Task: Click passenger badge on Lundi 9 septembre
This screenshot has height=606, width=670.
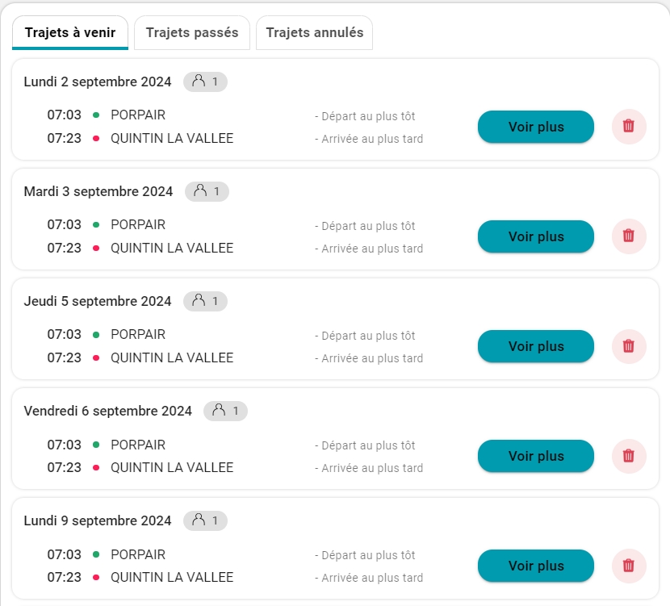Action: 205,520
